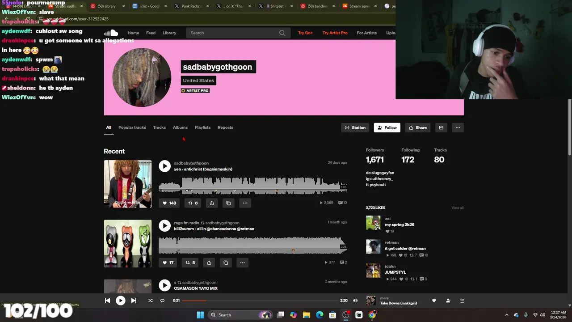572x322 pixels.
Task: Like yen - antichrist track
Action: click(169, 203)
